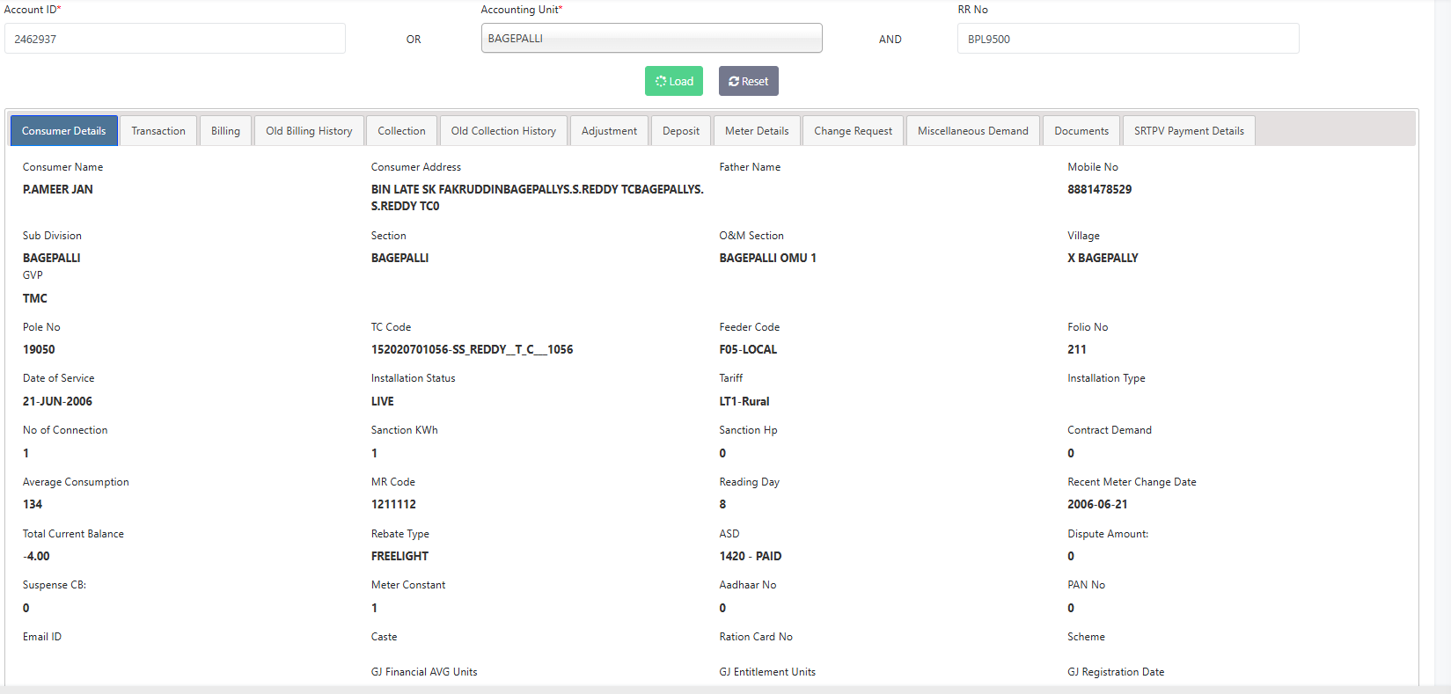This screenshot has width=1451, height=694.
Task: Click the Feeder Code value F05-LOCAL
Action: (x=748, y=349)
